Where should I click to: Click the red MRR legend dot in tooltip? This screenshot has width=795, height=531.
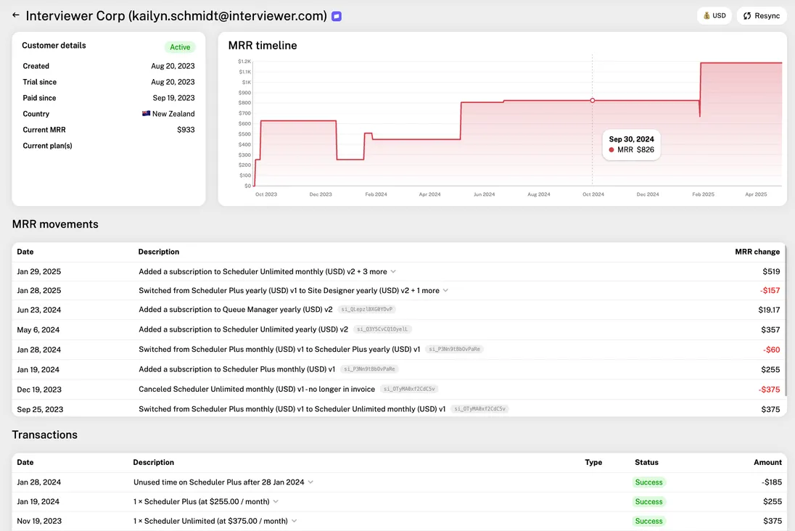(x=611, y=150)
